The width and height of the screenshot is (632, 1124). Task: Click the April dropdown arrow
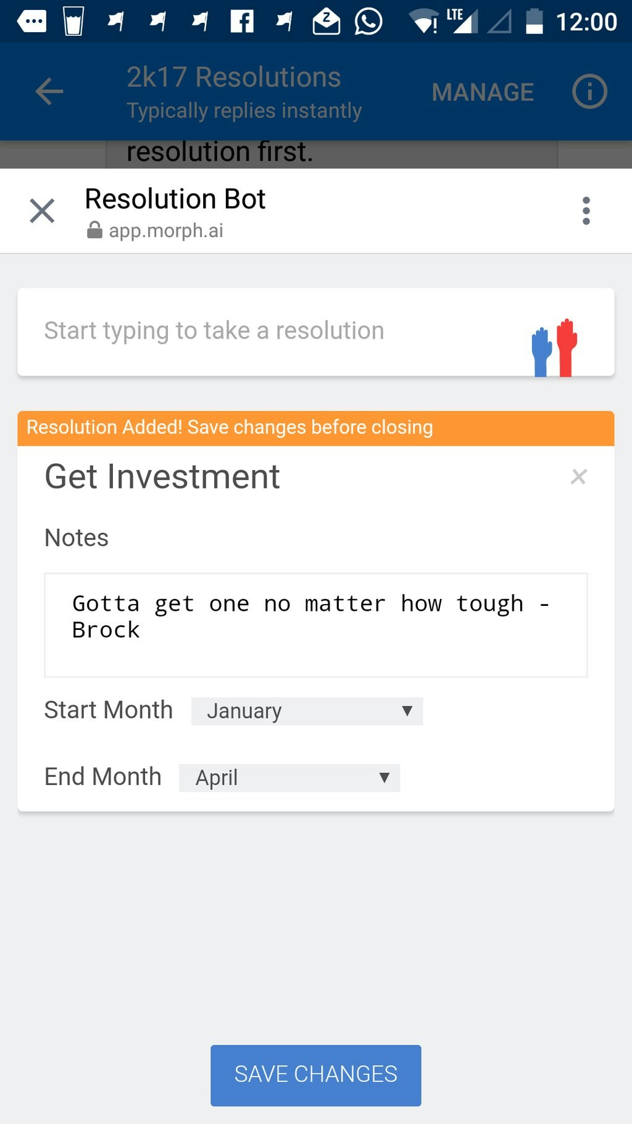point(384,778)
